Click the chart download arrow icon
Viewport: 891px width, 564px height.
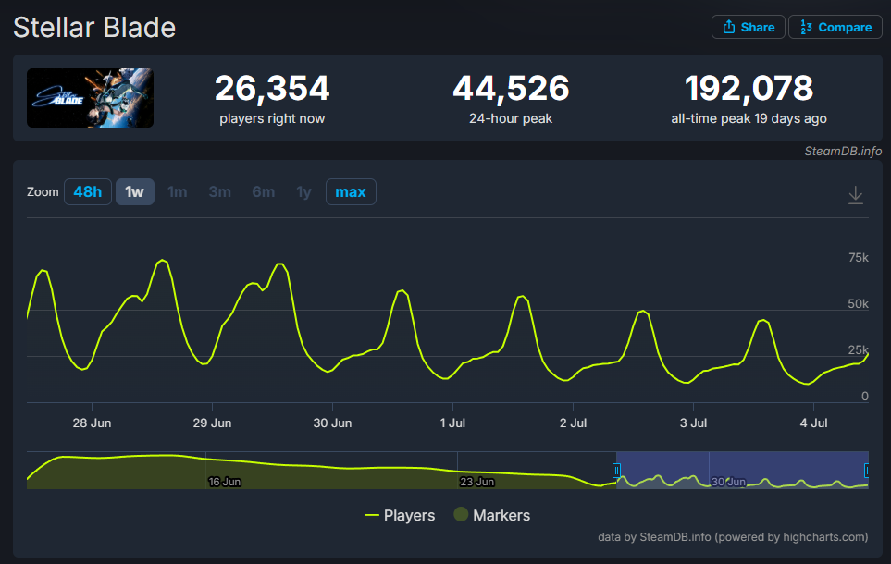pos(855,195)
